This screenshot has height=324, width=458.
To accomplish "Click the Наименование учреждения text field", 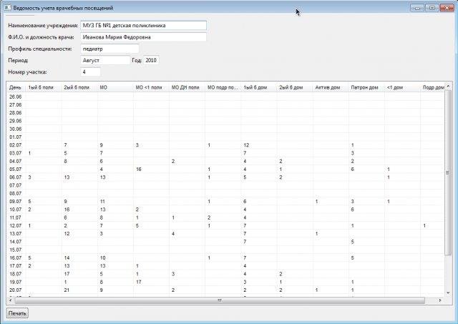I will click(x=143, y=26).
